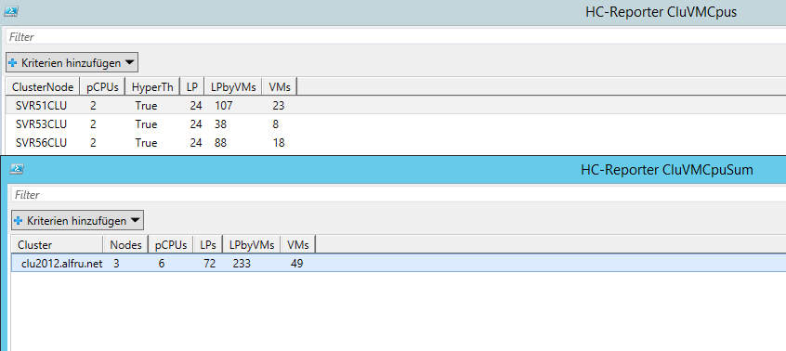The height and width of the screenshot is (351, 786).
Task: Click the Filter field in CluVMCpuSum window
Action: [x=399, y=194]
